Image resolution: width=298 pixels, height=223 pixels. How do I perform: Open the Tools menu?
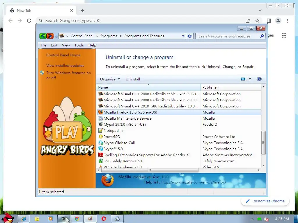click(79, 45)
